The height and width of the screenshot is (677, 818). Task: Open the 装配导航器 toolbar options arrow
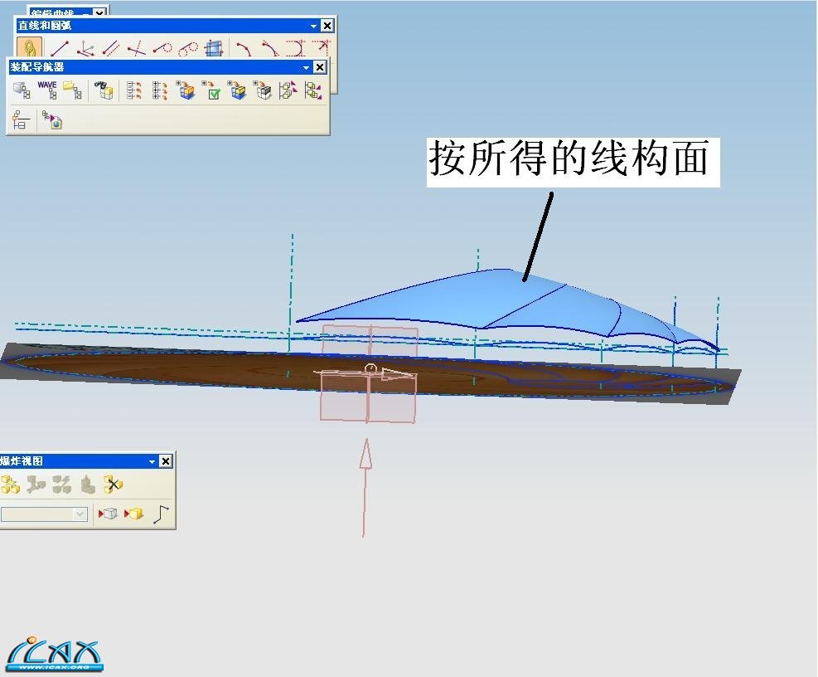(306, 67)
